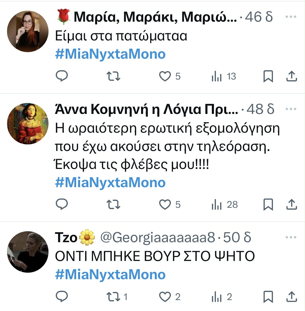Retweet the 'Είμαι στα πατώματαα' tweet
This screenshot has width=305, height=311.
click(114, 76)
